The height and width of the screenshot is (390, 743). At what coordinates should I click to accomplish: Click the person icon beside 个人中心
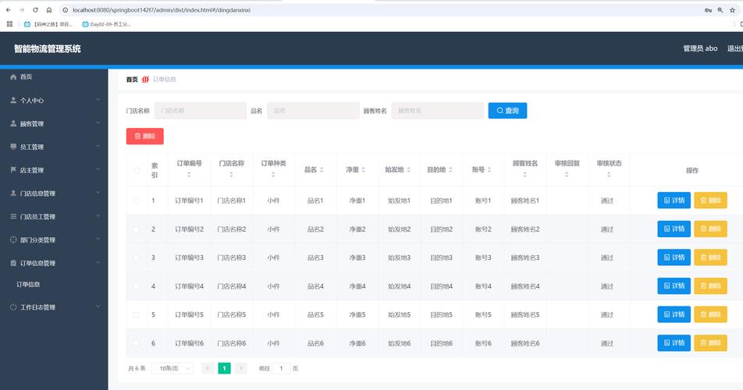click(13, 101)
